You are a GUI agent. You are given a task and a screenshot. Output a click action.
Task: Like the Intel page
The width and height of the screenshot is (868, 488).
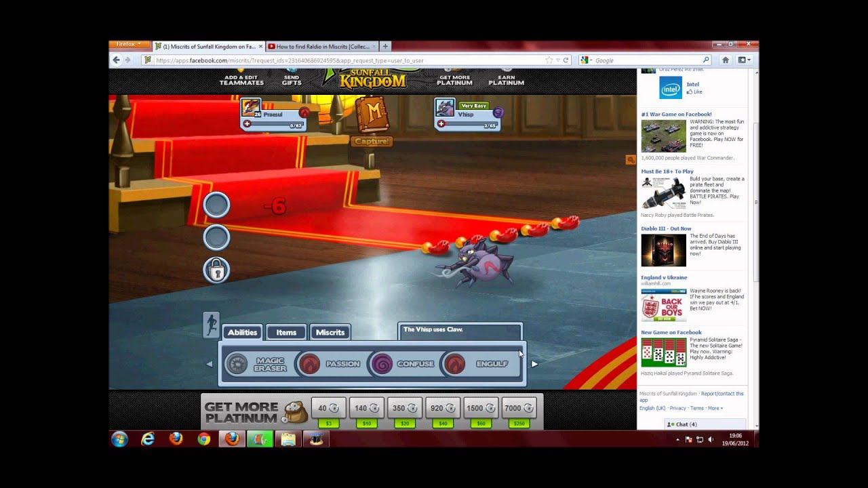694,91
